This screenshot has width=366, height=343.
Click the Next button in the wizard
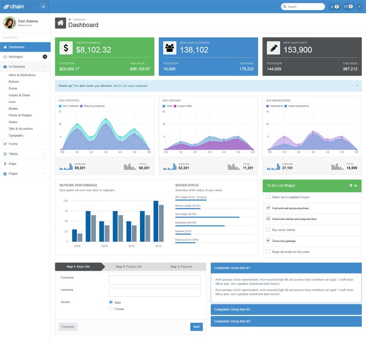click(196, 327)
